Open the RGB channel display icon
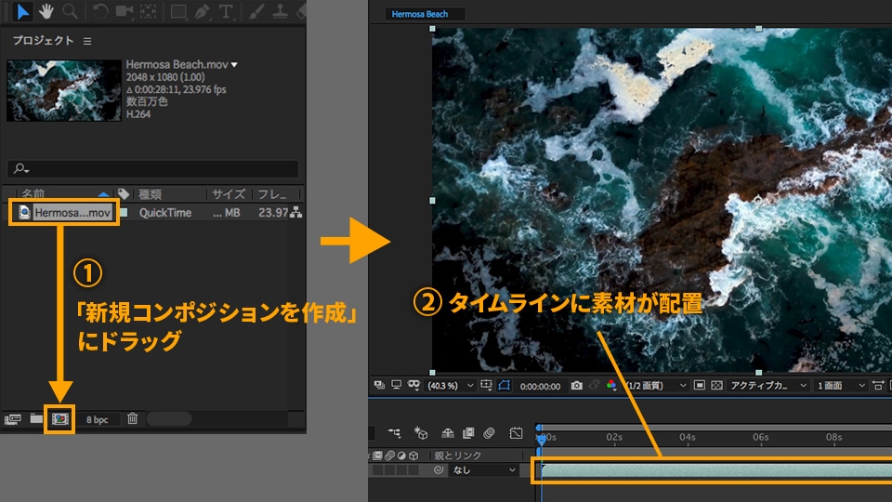 611,385
